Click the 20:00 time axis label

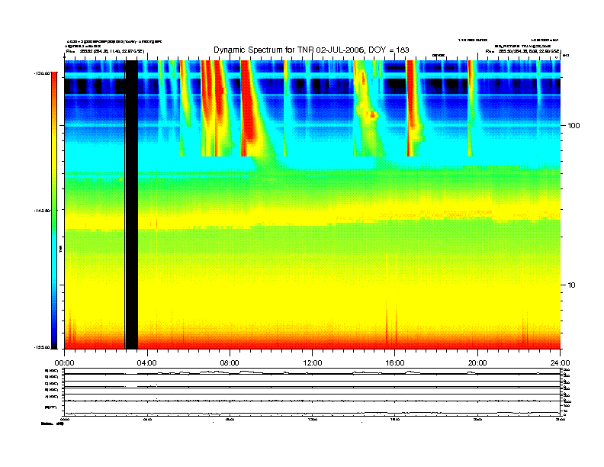(x=477, y=363)
